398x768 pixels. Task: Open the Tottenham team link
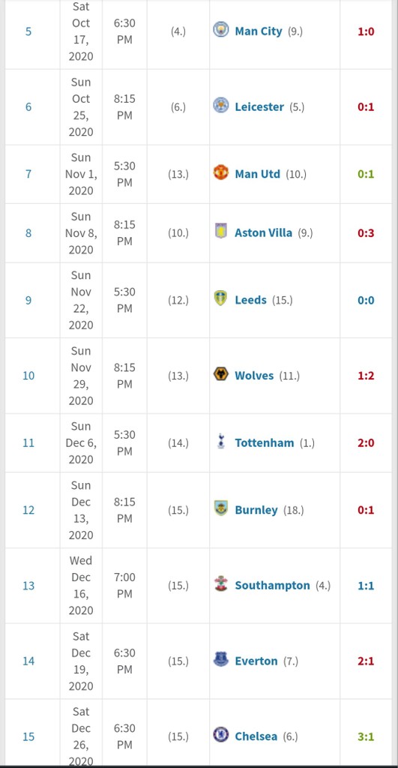click(x=265, y=442)
